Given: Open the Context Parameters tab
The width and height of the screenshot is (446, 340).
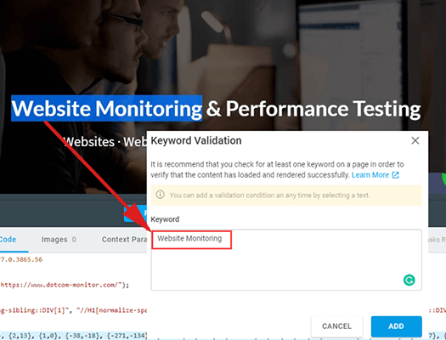Looking at the screenshot, I should click(124, 240).
